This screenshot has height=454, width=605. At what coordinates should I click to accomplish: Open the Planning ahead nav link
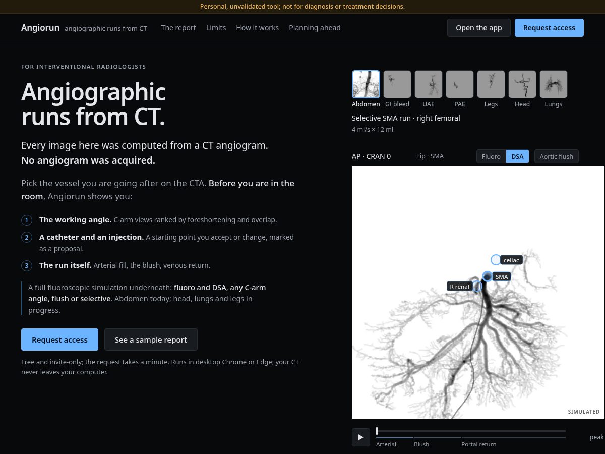pos(315,28)
